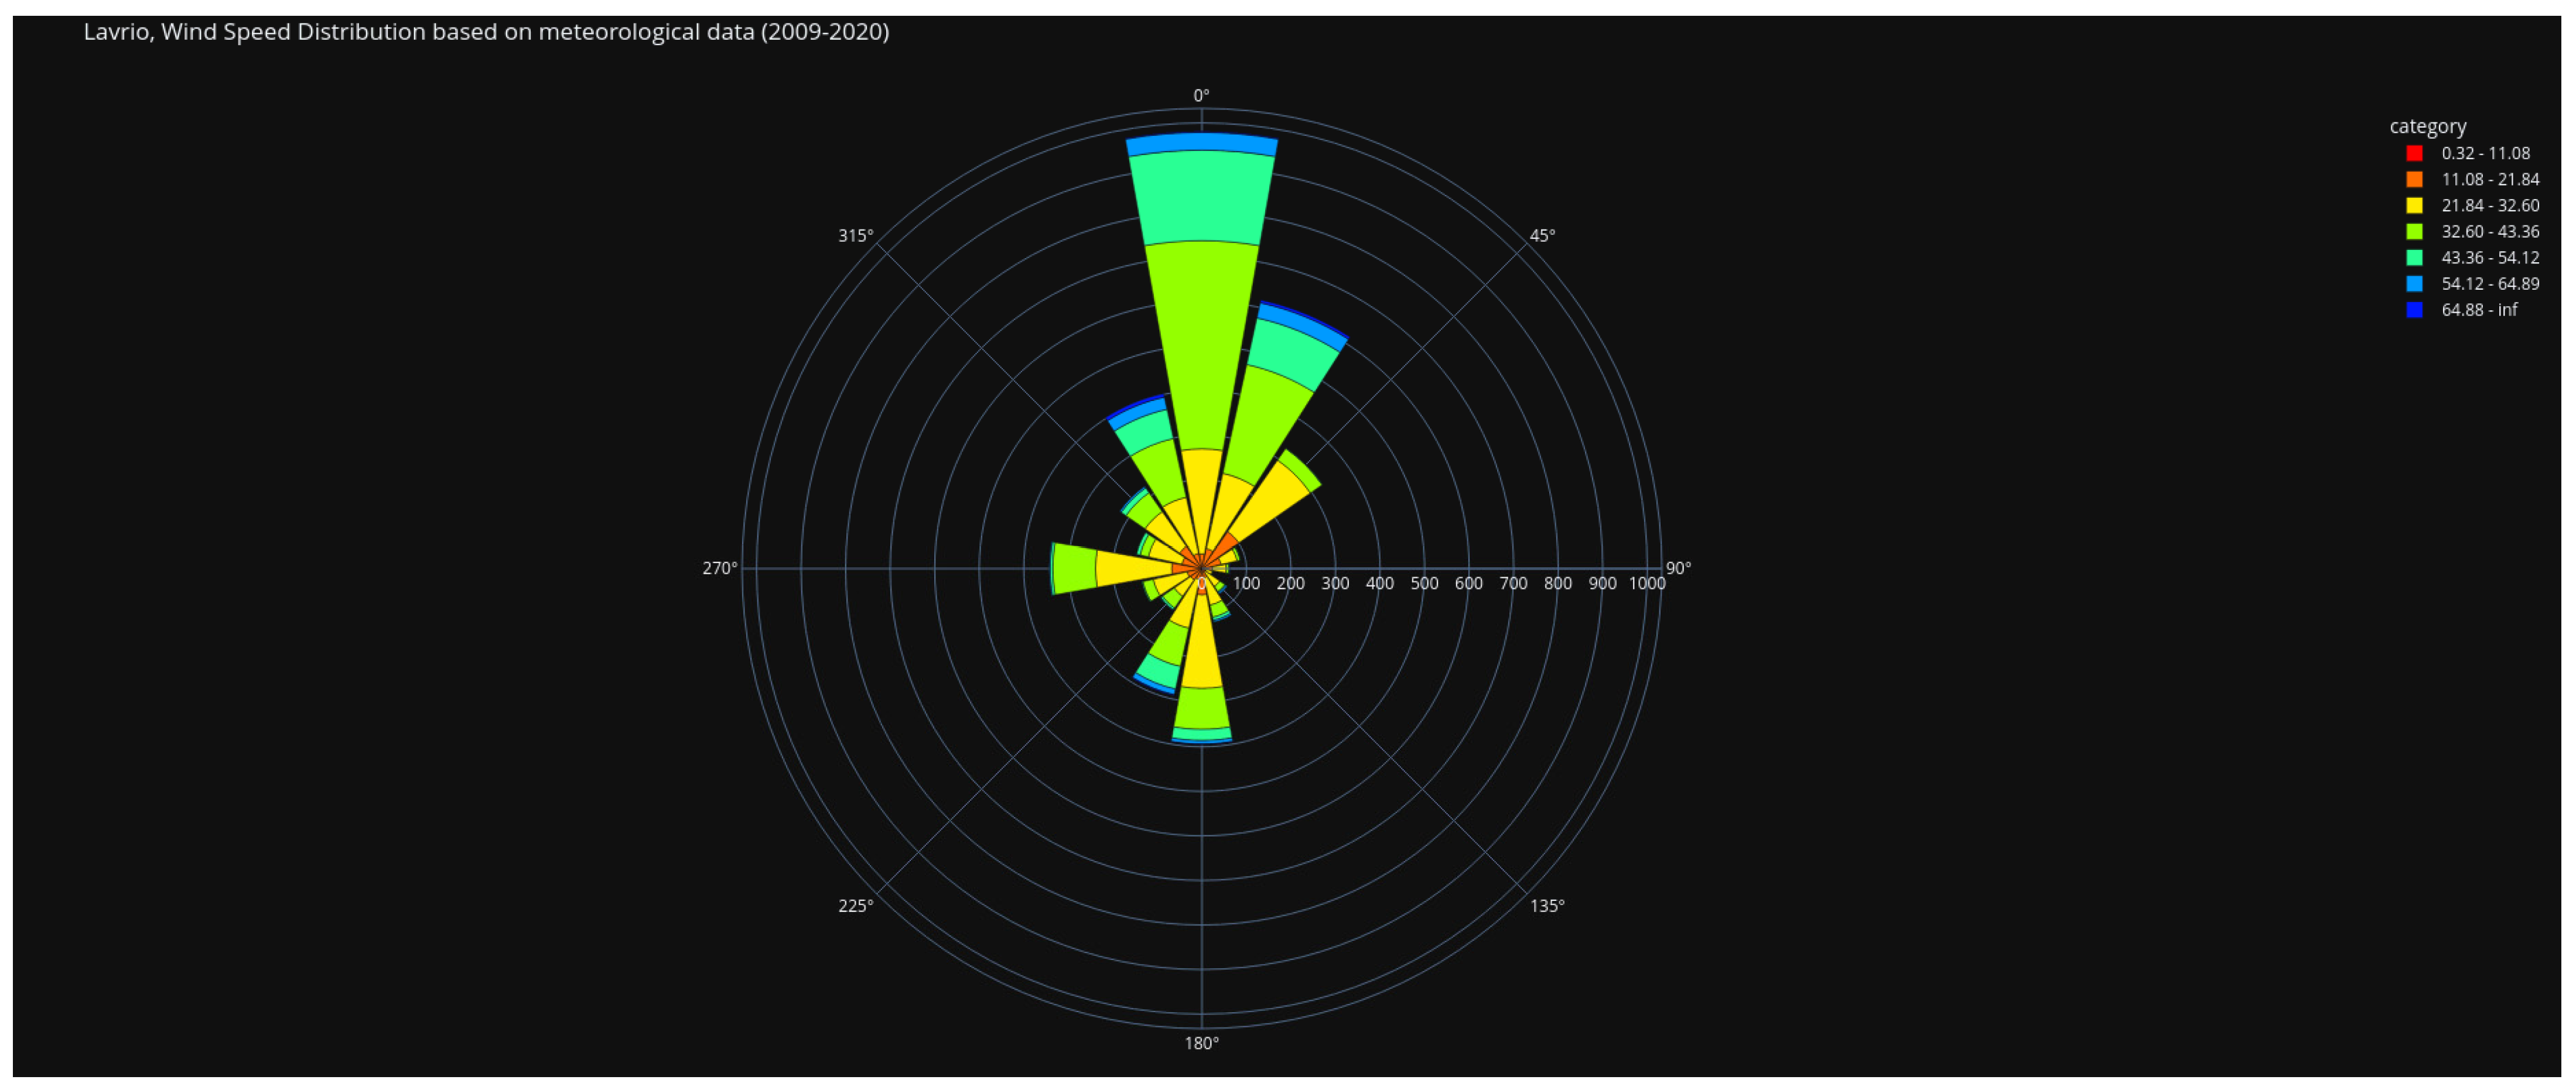Click the light blue 54.12 - 64.89 swatch
The image size is (2576, 1090).
[2414, 284]
